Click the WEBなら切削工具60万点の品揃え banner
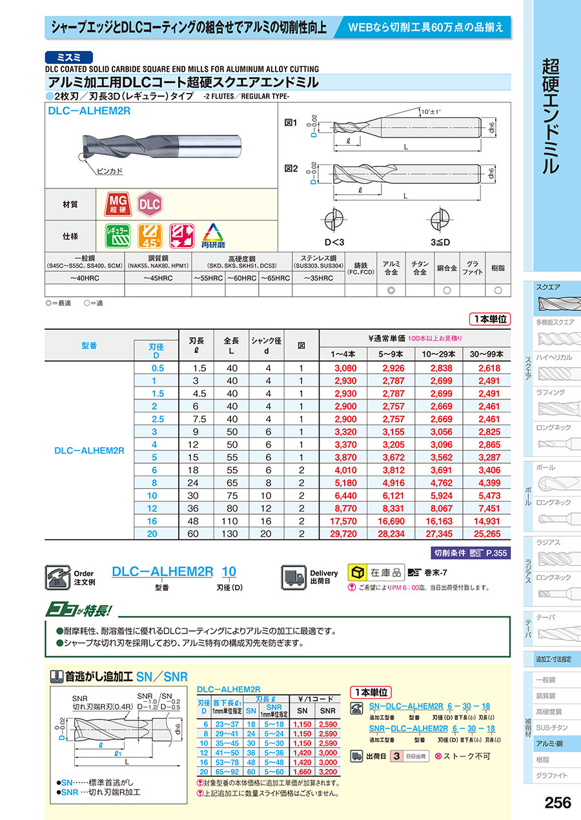581x820 pixels. [x=426, y=28]
